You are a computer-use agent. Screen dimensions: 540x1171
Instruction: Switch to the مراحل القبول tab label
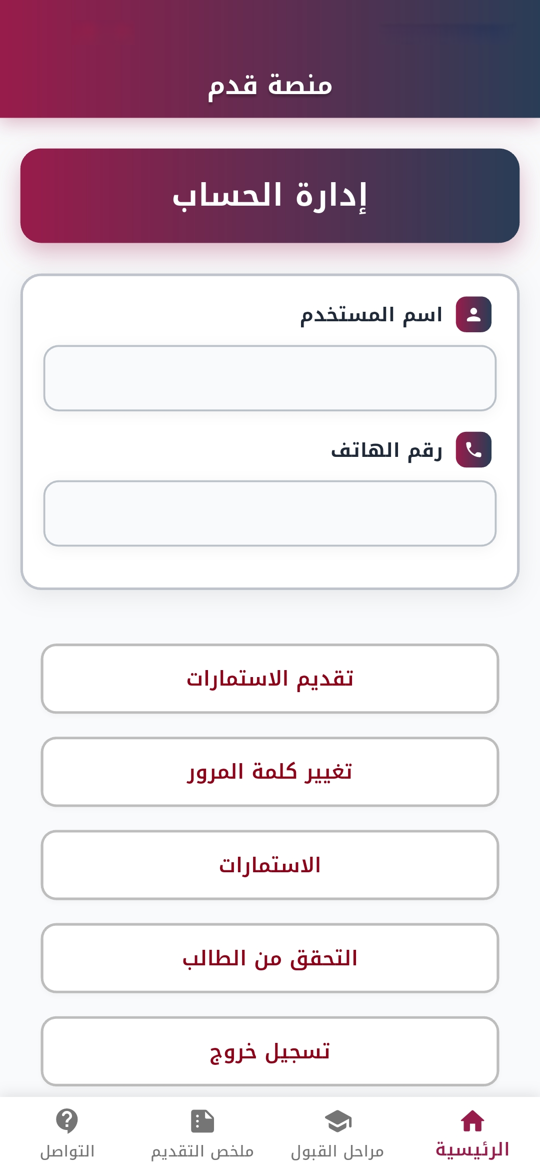337,1151
